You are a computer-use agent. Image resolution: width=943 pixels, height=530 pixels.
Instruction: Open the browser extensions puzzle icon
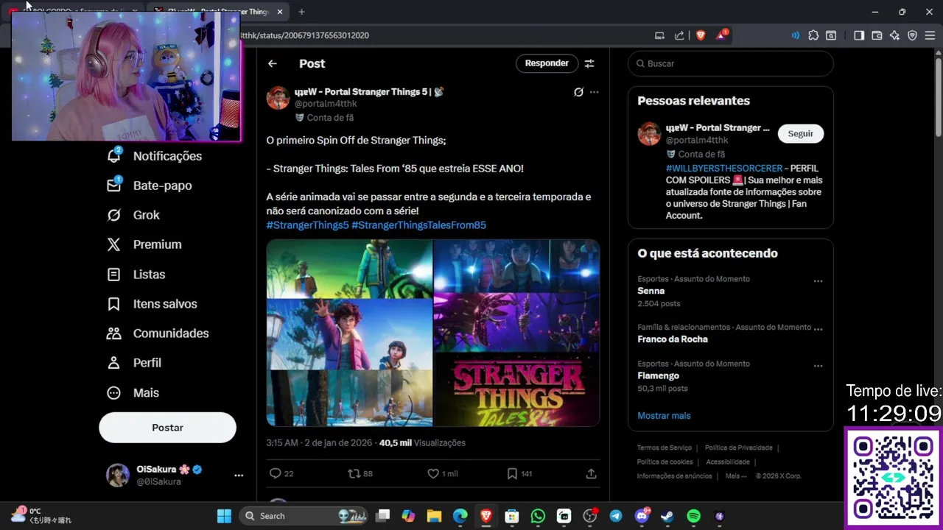(x=813, y=35)
